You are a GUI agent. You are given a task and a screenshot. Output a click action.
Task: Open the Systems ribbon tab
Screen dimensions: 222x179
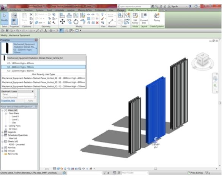coord(39,10)
